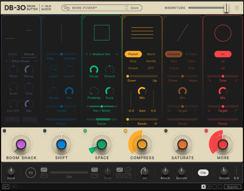Click the square icon in Space panel
Image resolution: width=244 pixels, height=191 pixels.
point(102,33)
